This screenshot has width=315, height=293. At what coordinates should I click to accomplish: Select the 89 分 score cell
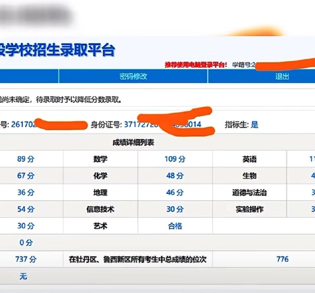(x=26, y=159)
